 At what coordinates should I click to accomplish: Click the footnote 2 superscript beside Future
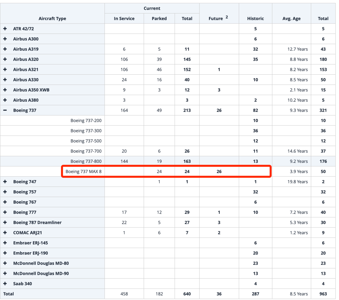click(x=227, y=17)
